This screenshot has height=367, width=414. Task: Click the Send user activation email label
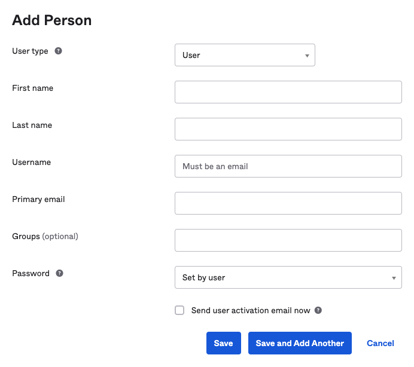coord(251,310)
